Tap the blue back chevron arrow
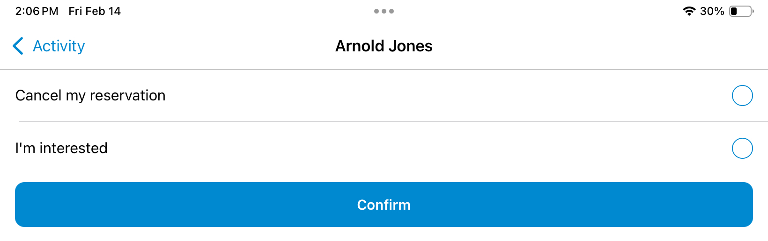This screenshot has height=241, width=768. [18, 46]
